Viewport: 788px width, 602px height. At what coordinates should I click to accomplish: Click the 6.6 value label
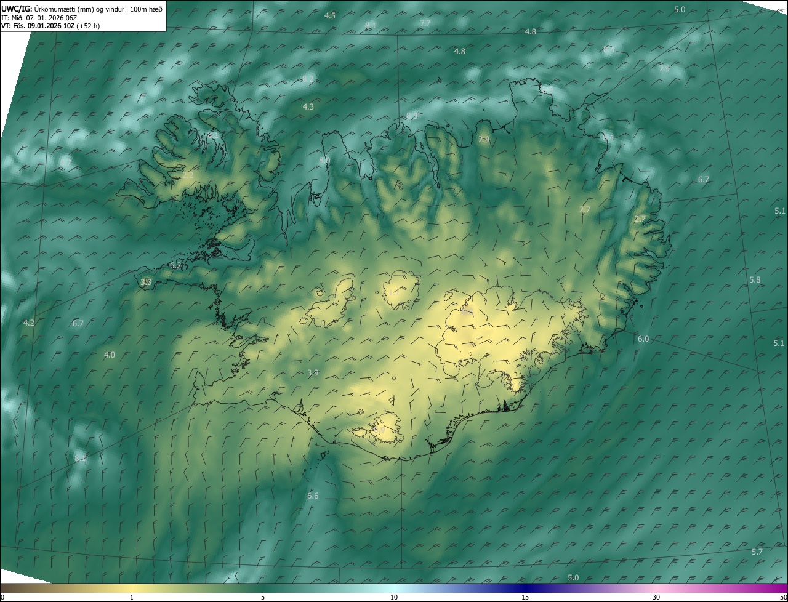coord(313,496)
